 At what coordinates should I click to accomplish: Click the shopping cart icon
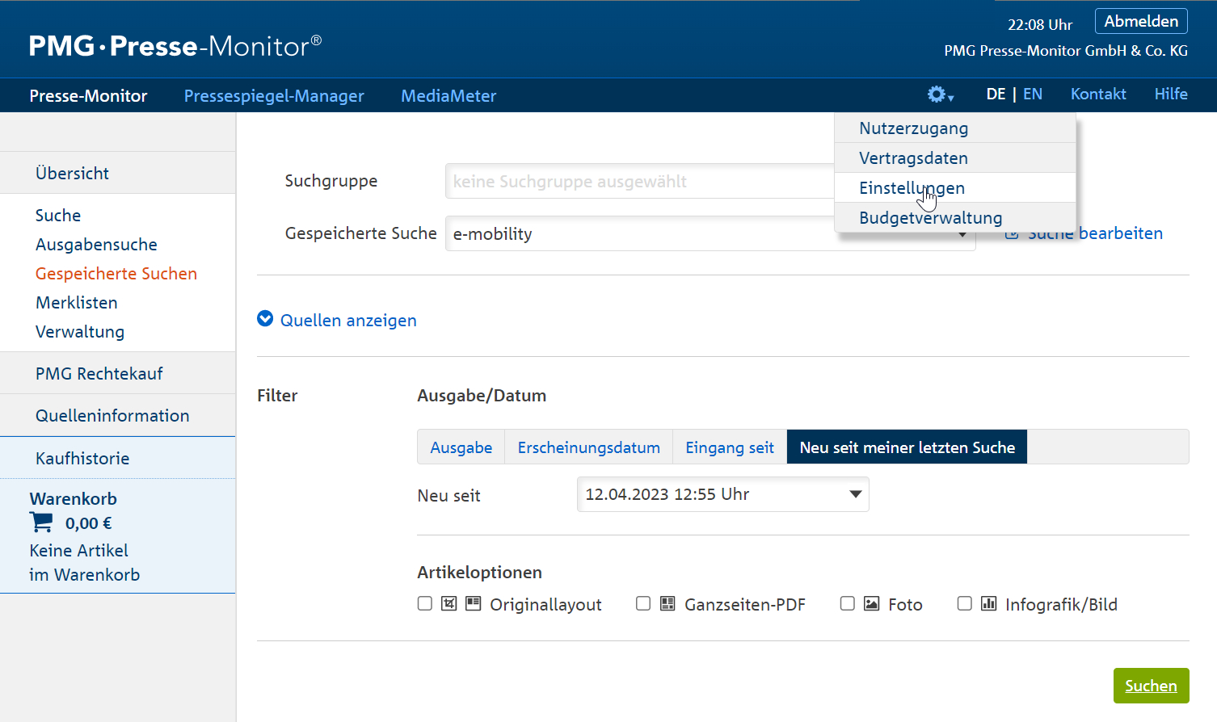[x=41, y=523]
